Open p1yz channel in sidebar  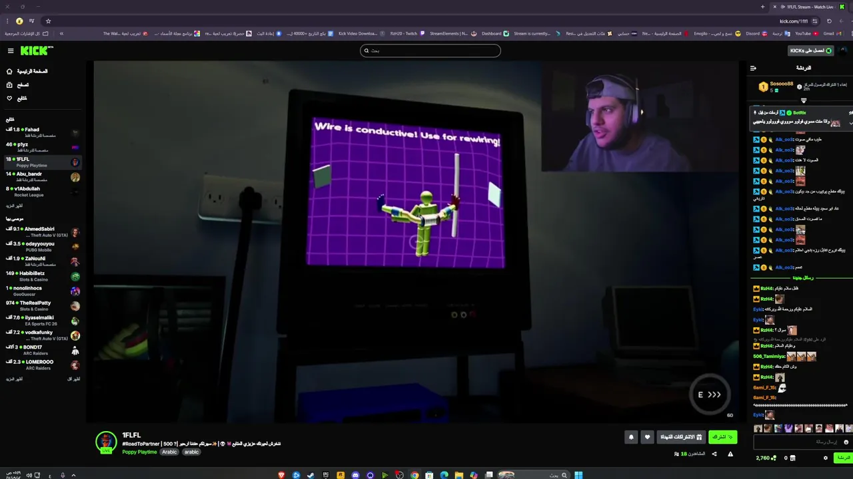[x=43, y=147]
